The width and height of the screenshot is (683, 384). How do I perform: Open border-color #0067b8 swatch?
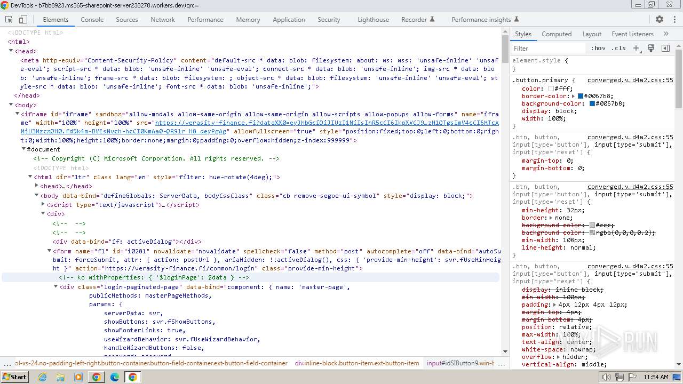click(x=580, y=97)
